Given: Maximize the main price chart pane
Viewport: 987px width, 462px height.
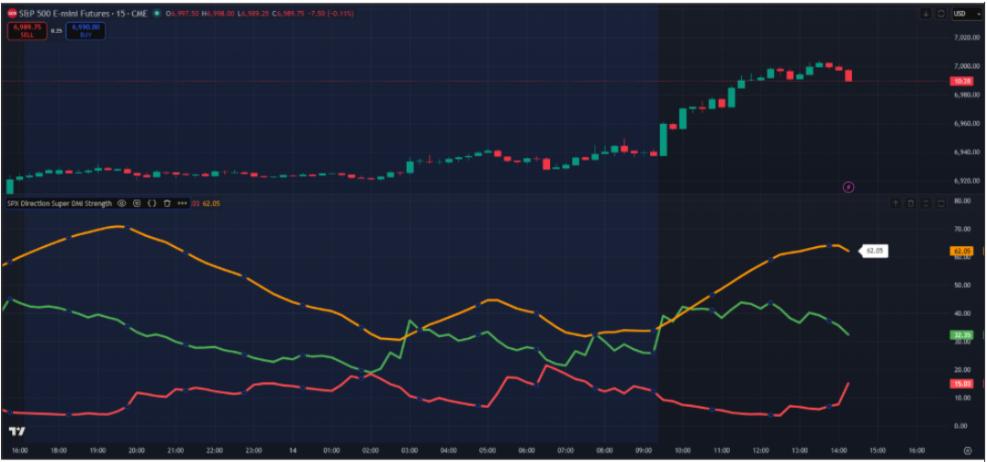Looking at the screenshot, I should pos(941,14).
